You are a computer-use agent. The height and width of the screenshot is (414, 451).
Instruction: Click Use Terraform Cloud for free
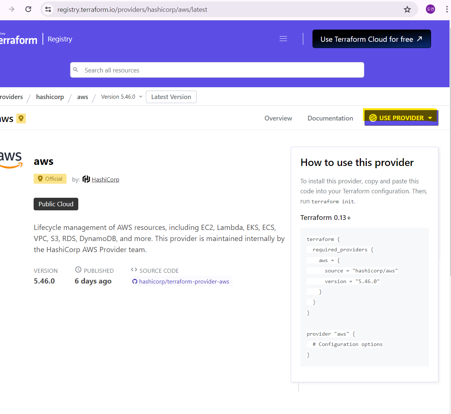(x=372, y=39)
